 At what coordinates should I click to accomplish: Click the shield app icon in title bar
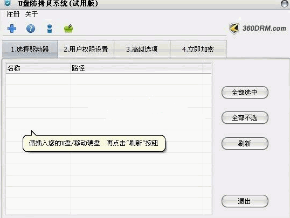tap(8, 3)
